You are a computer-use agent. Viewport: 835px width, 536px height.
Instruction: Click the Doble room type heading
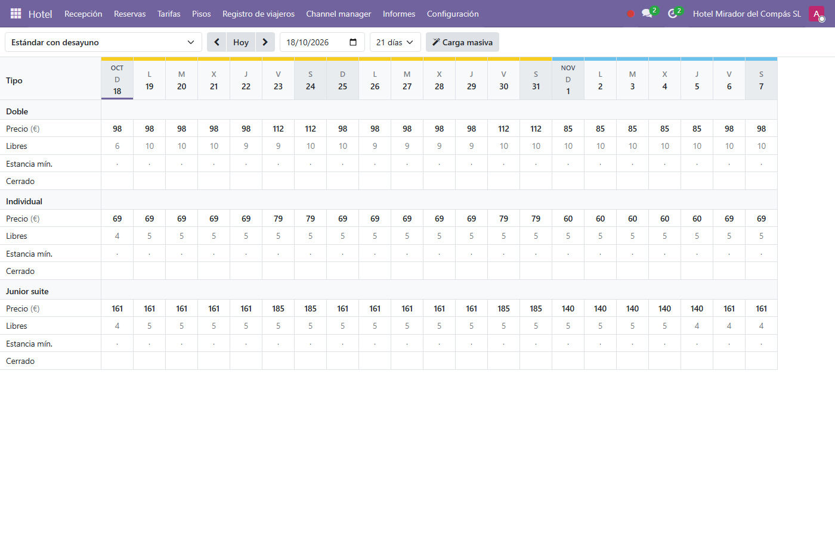17,111
